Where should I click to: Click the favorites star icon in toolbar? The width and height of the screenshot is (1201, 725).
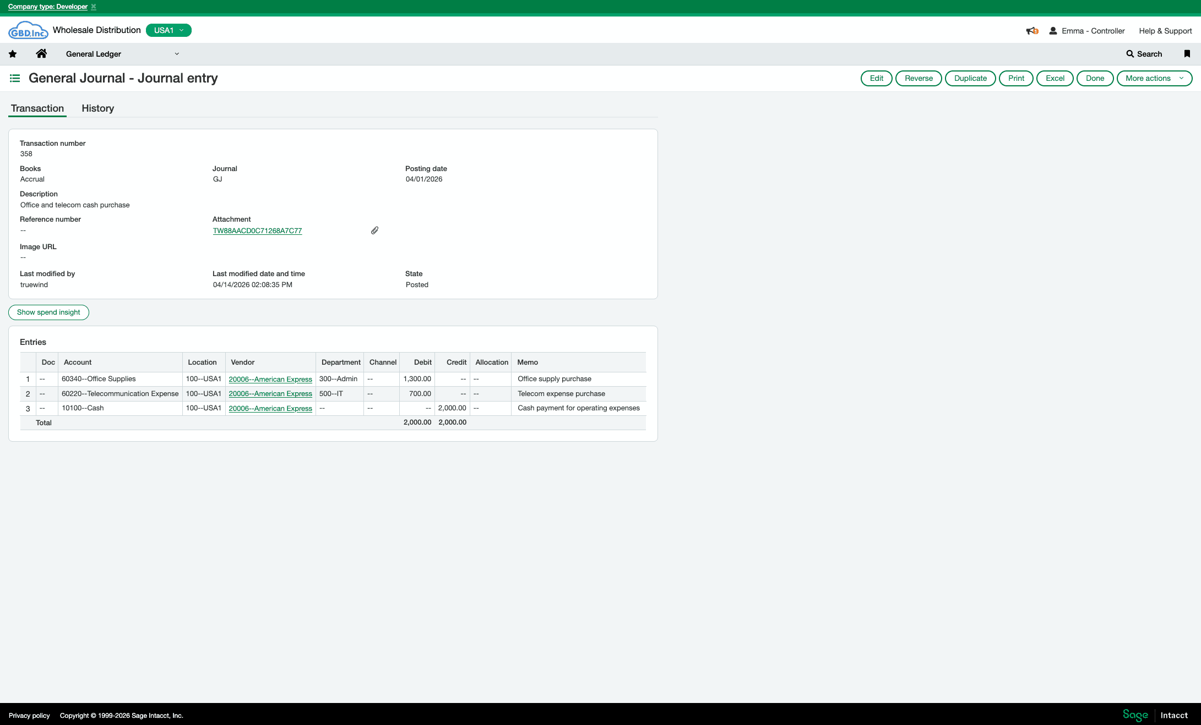(12, 53)
